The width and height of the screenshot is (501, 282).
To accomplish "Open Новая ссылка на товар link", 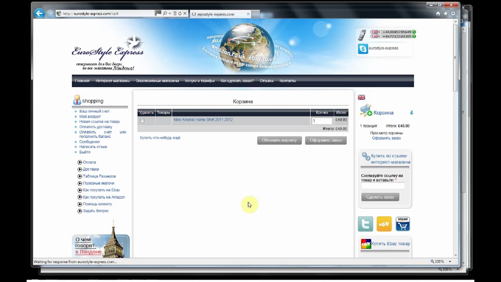I will point(99,121).
